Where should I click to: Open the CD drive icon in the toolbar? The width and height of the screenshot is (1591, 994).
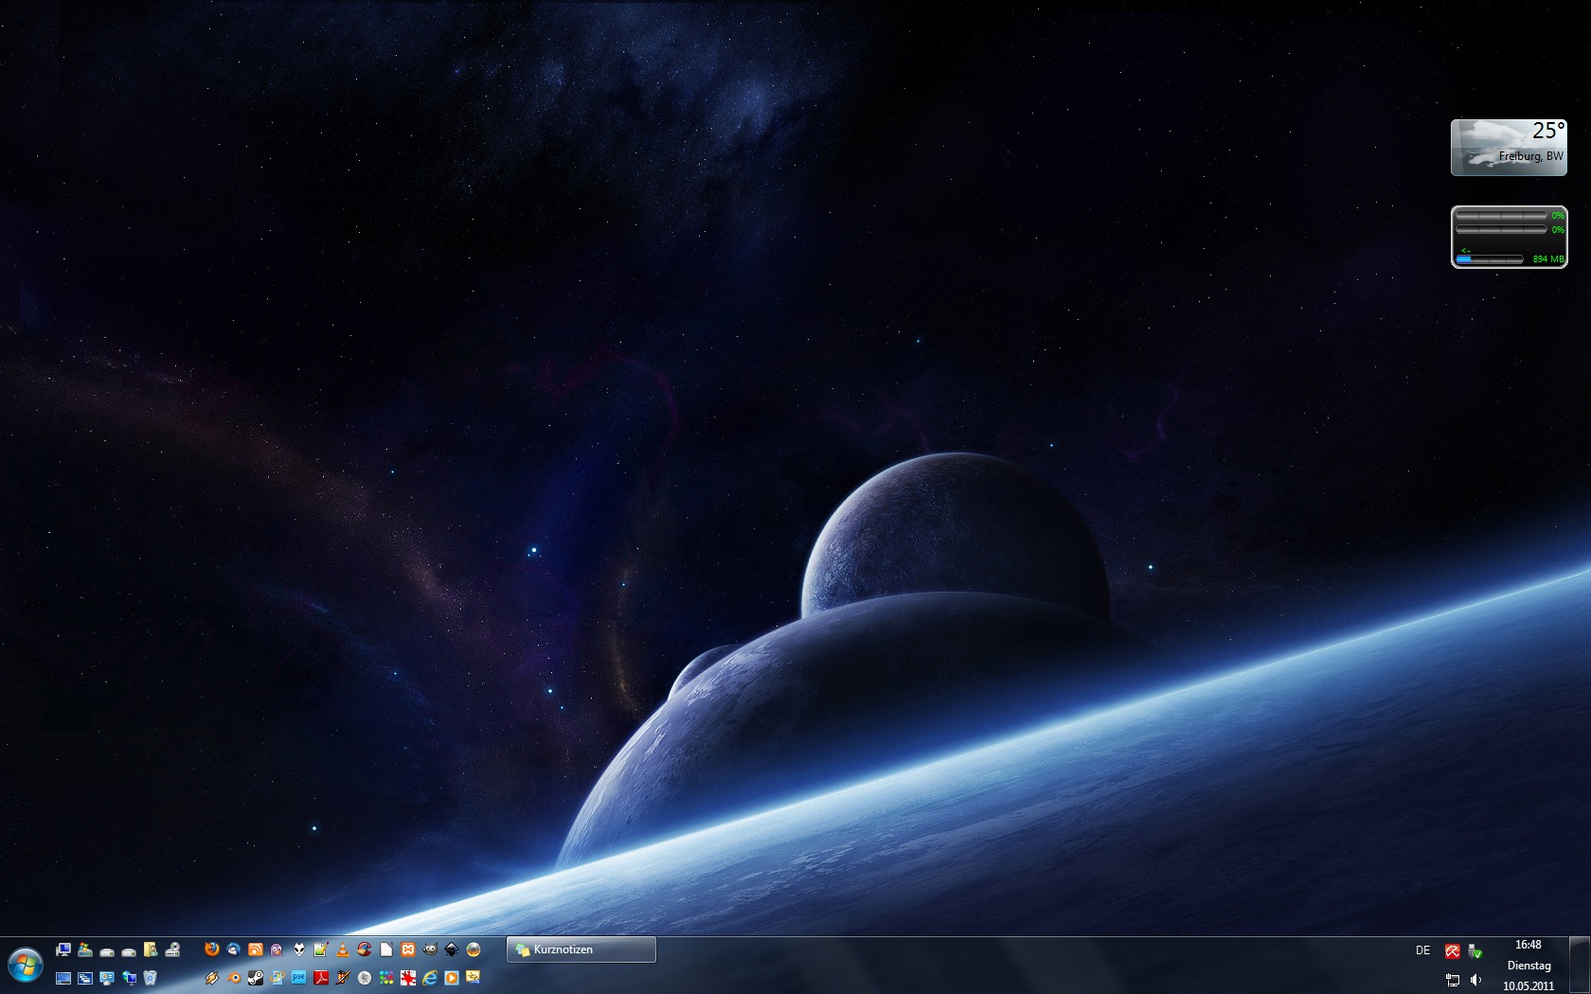(x=172, y=950)
